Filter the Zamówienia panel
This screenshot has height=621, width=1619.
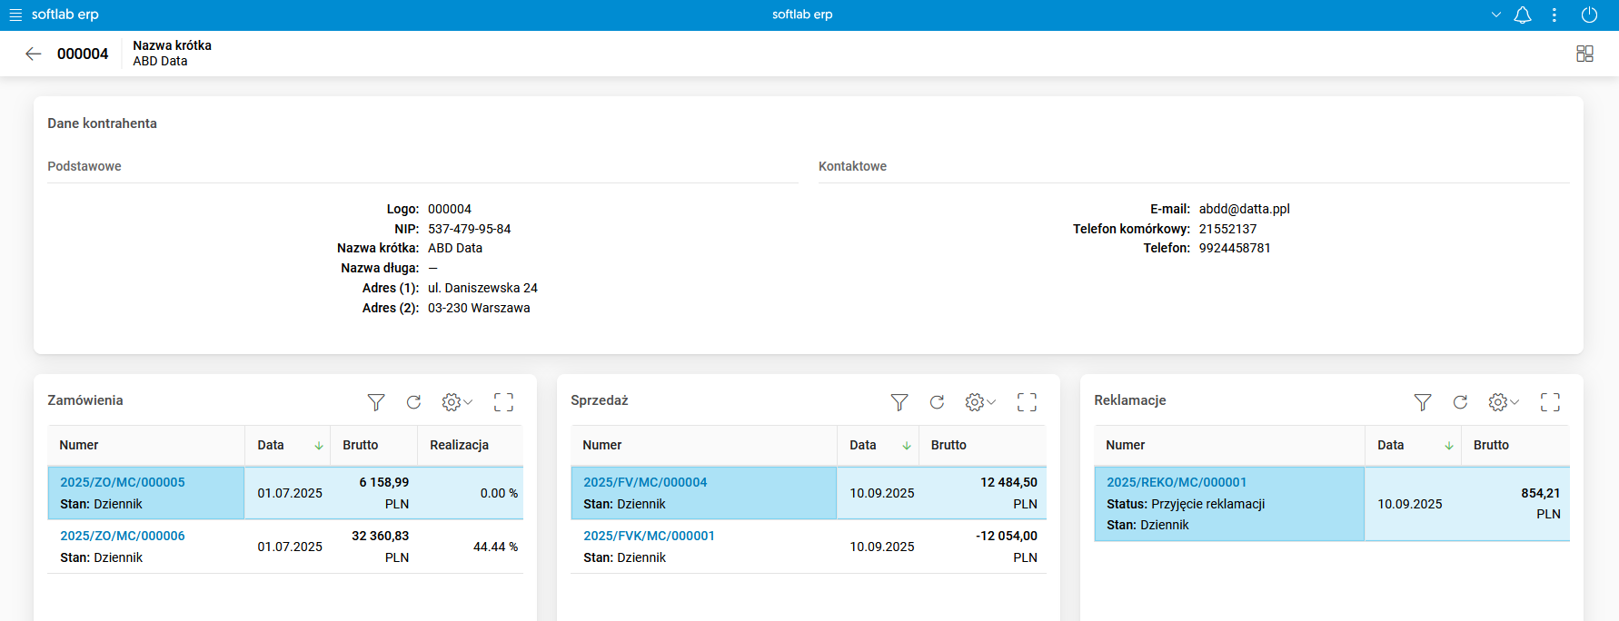[376, 402]
